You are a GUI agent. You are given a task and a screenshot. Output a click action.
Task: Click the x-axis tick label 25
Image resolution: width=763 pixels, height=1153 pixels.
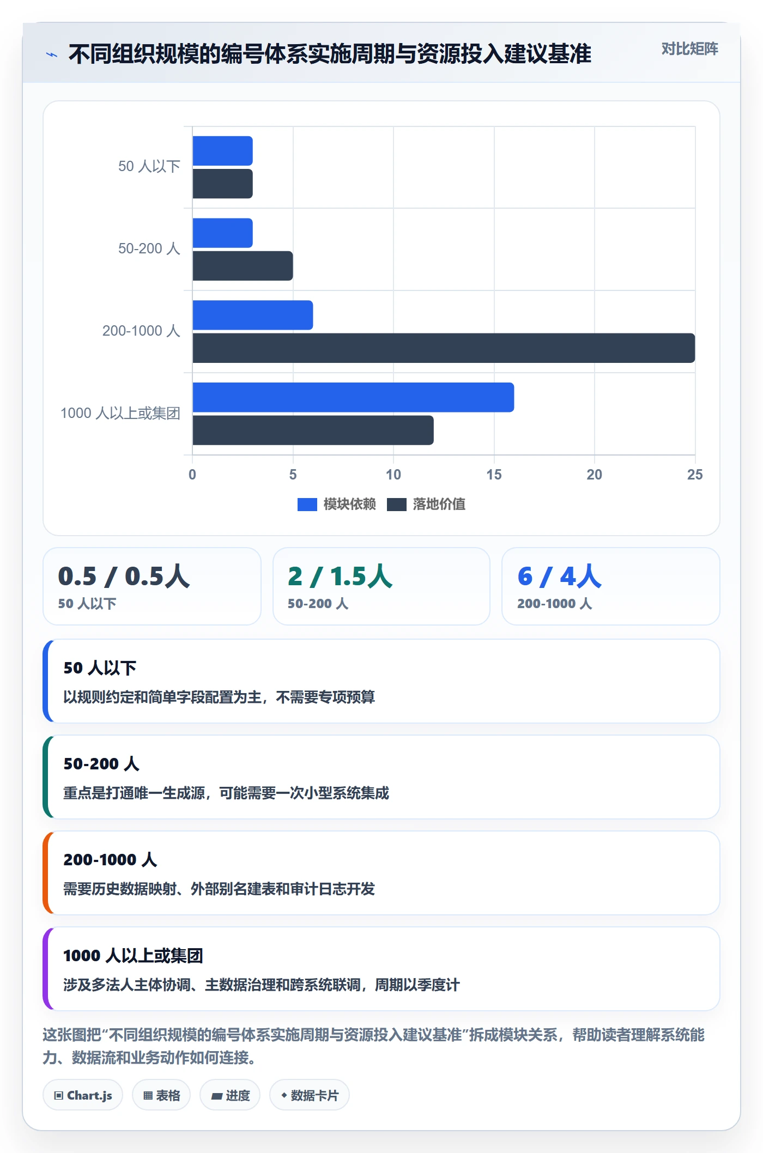[x=695, y=475]
